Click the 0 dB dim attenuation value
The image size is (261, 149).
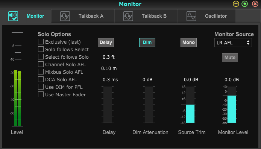pyautogui.click(x=147, y=80)
